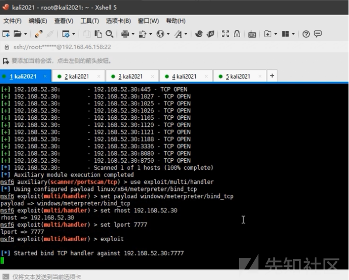
Task: Click the green terminal cursor block
Action: (2, 260)
